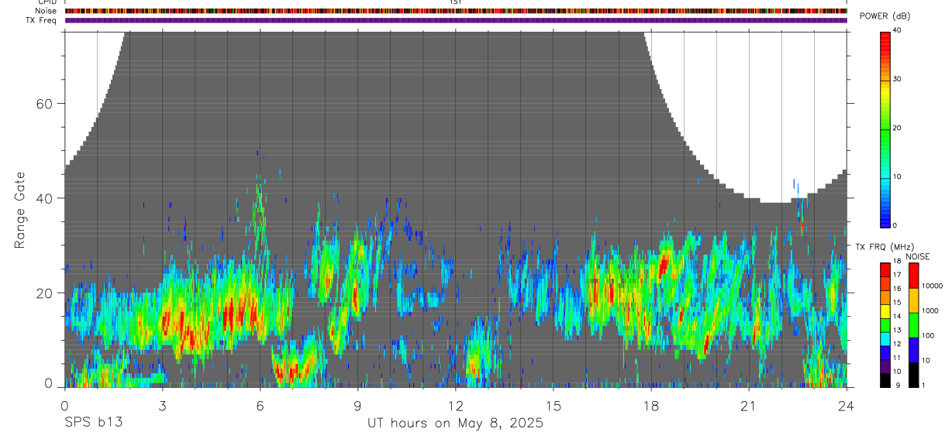Click the cyan segment of TX FRQ colorbar
The width and height of the screenshot is (952, 439).
point(885,339)
